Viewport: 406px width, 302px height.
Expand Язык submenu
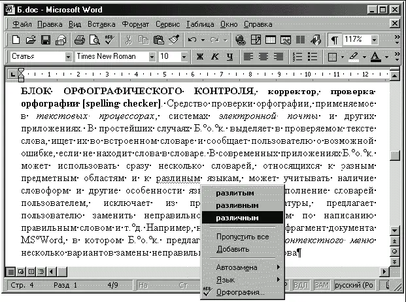tap(243, 280)
